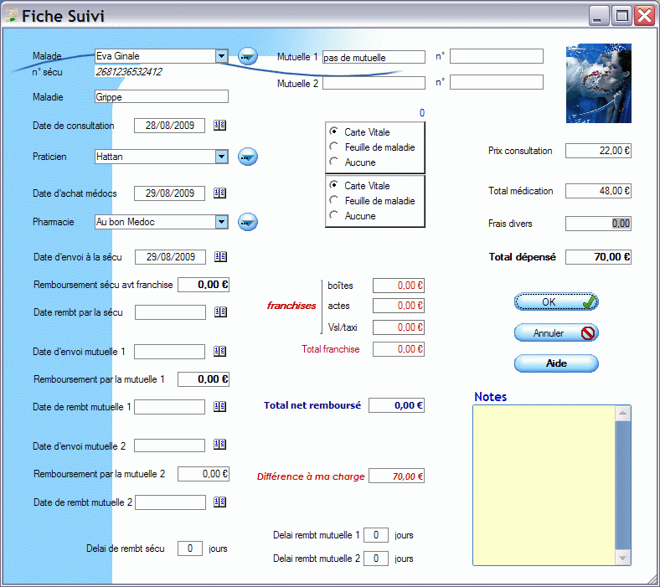Click the empty Mutuelle 2 field
Image resolution: width=660 pixels, height=587 pixels.
374,83
